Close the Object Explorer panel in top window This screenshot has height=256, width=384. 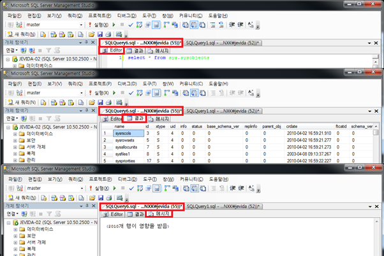pyautogui.click(x=93, y=42)
